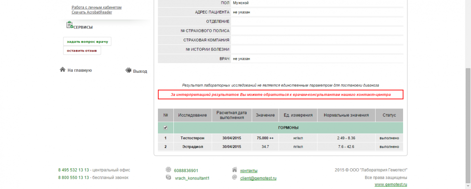The width and height of the screenshot is (471, 189).
Task: Click the house icon next to контакты
Action: [235, 170]
